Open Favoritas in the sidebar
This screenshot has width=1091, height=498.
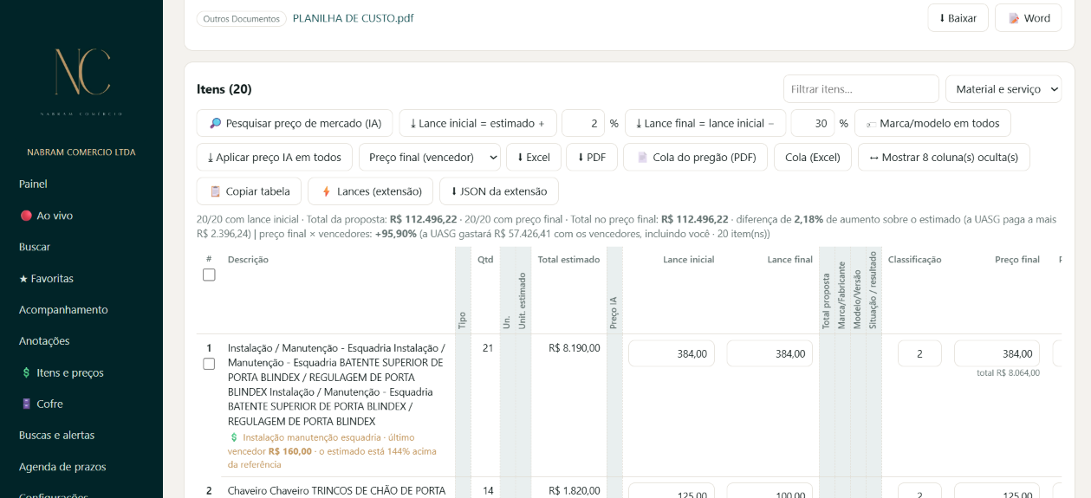coord(46,279)
